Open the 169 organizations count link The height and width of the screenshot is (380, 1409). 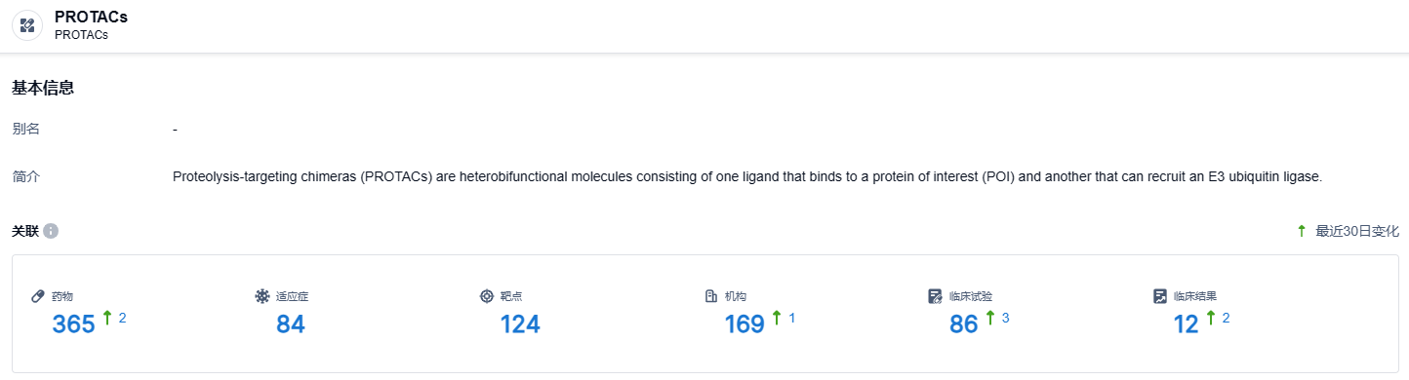point(745,324)
